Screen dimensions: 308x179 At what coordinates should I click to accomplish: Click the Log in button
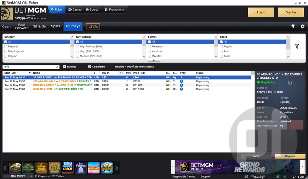pyautogui.click(x=261, y=12)
